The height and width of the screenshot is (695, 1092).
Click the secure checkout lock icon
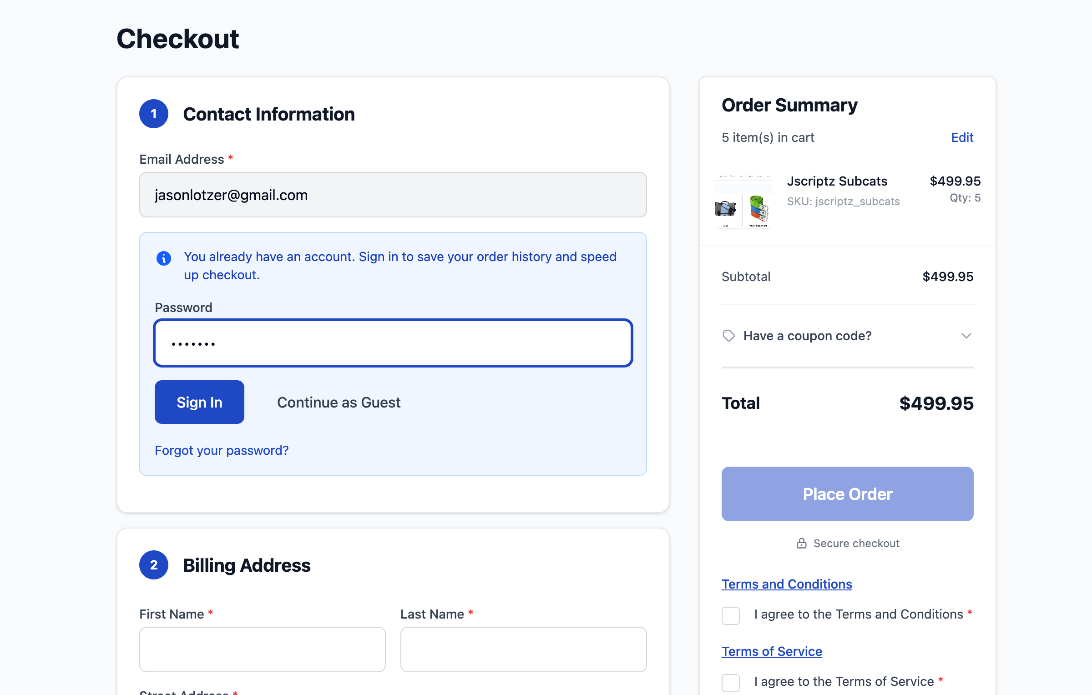(x=801, y=543)
